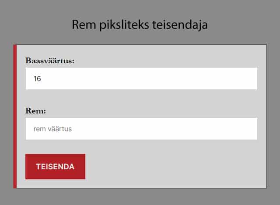Click the Rem label

pos(36,111)
